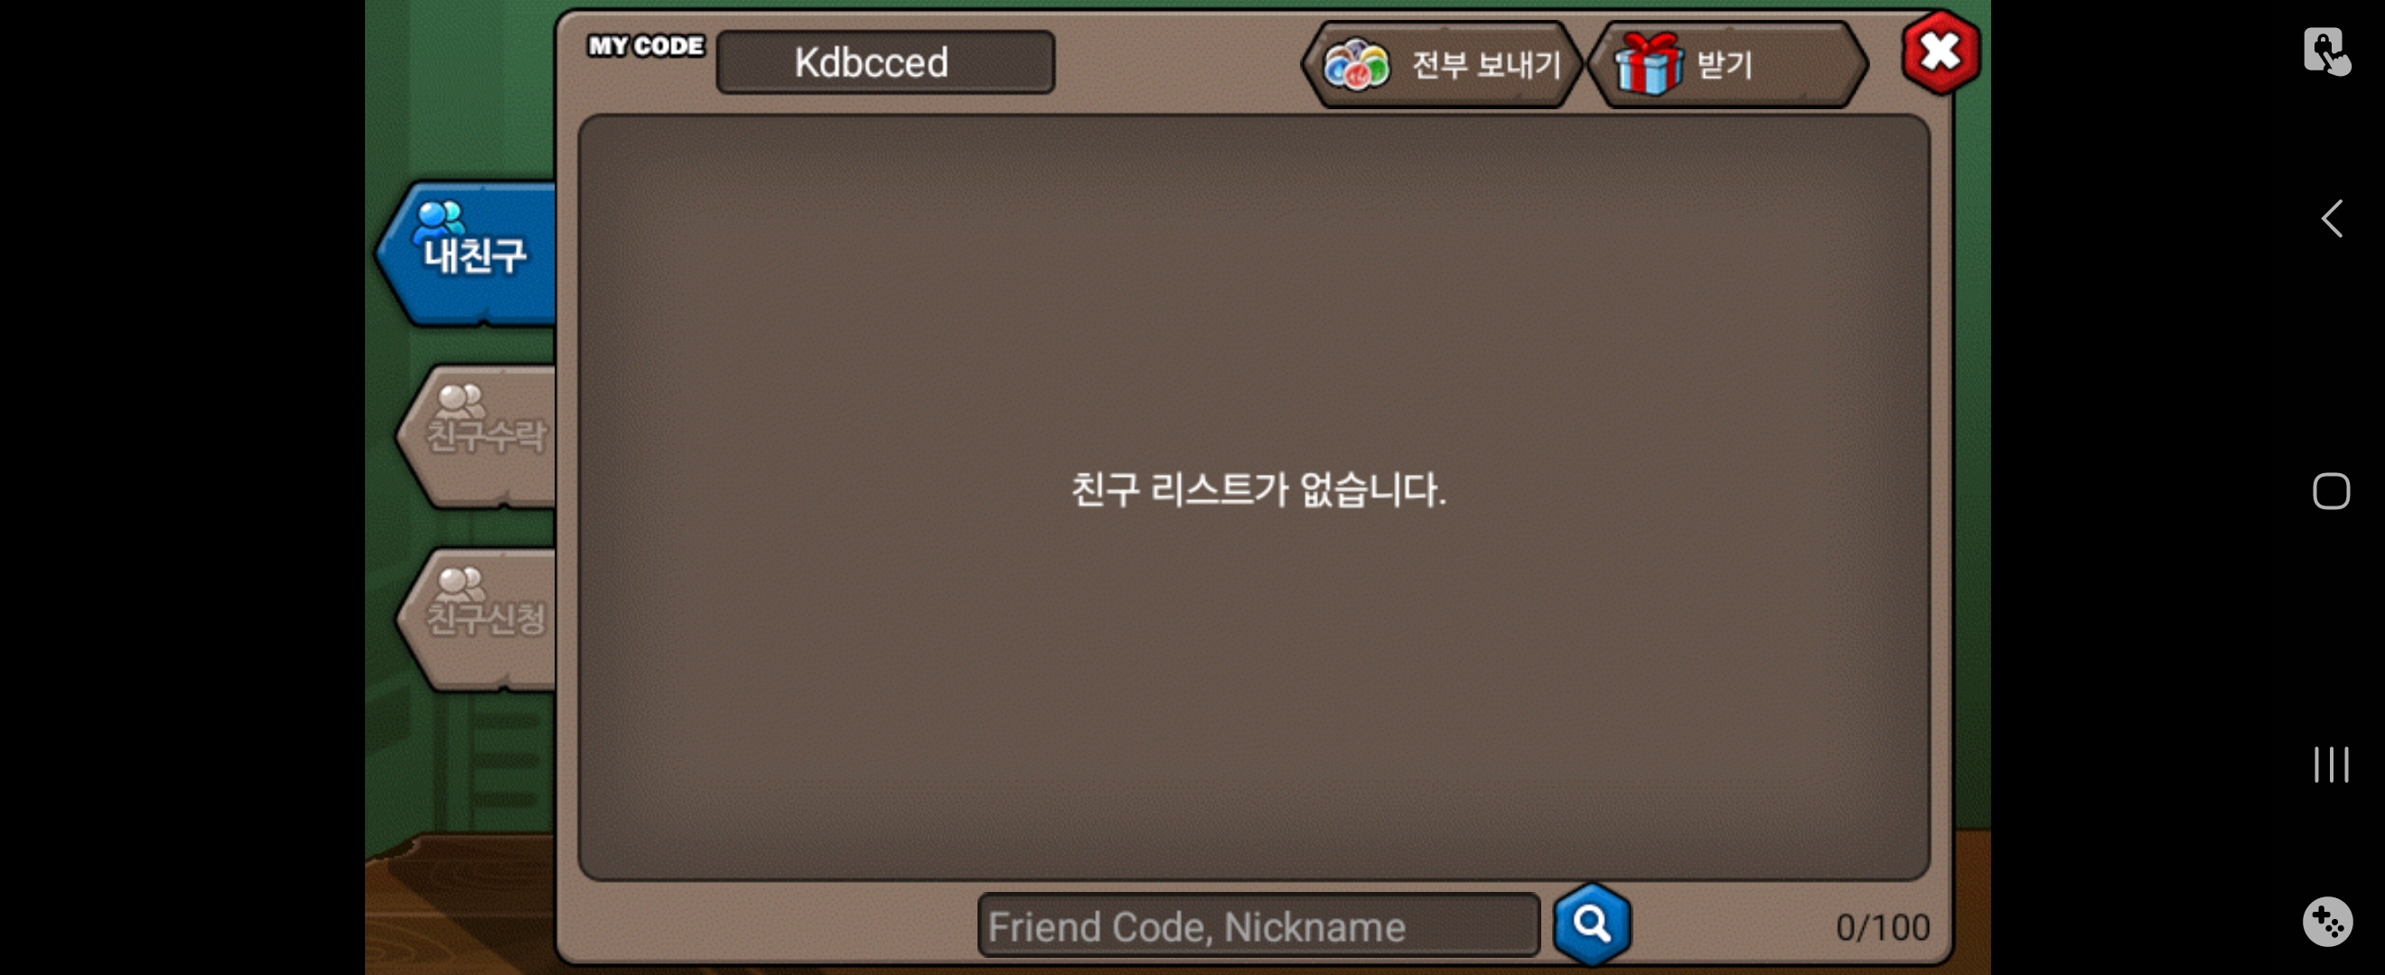Screen dimensions: 2385x975
Task: Tap the 받기 button
Action: pyautogui.click(x=1727, y=65)
